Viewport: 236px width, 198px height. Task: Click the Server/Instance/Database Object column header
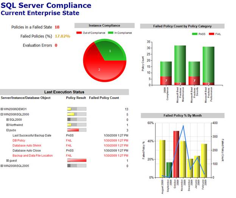[x=26, y=98]
